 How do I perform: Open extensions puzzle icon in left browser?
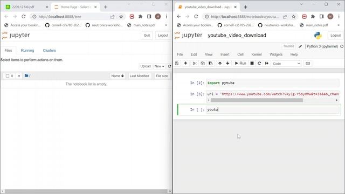pos(140,17)
